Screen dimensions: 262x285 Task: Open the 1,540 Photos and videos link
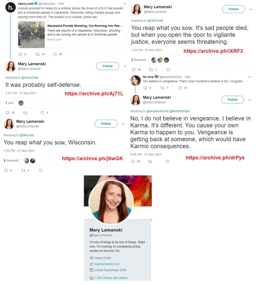111,278
